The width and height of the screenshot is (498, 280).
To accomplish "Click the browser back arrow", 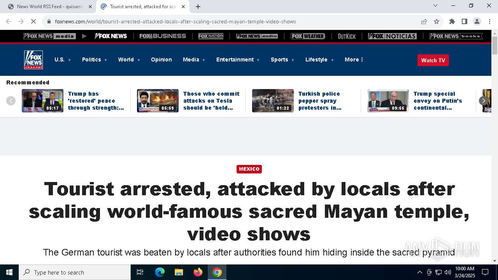I will 9,21.
